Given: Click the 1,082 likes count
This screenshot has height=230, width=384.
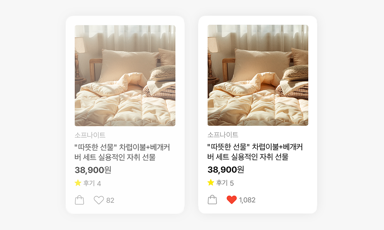Looking at the screenshot, I should tap(247, 200).
